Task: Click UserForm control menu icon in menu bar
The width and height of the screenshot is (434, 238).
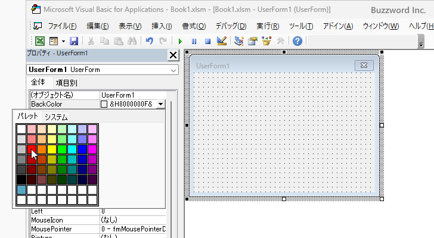Action: (38, 26)
